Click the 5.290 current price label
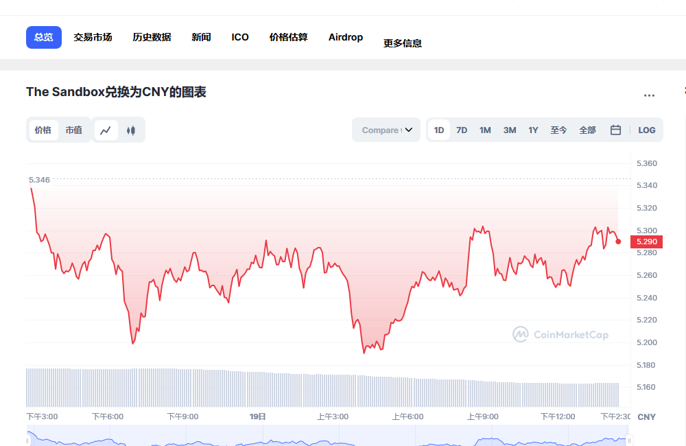Screen dimensions: 686x446 [647, 242]
